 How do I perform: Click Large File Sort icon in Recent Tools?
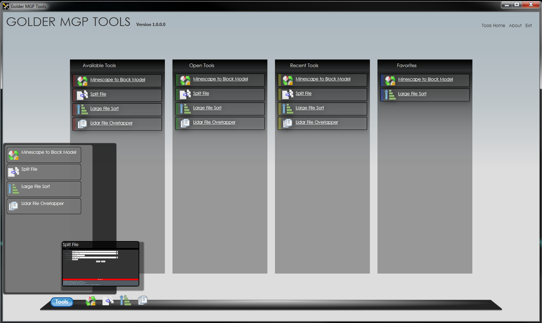pyautogui.click(x=288, y=109)
